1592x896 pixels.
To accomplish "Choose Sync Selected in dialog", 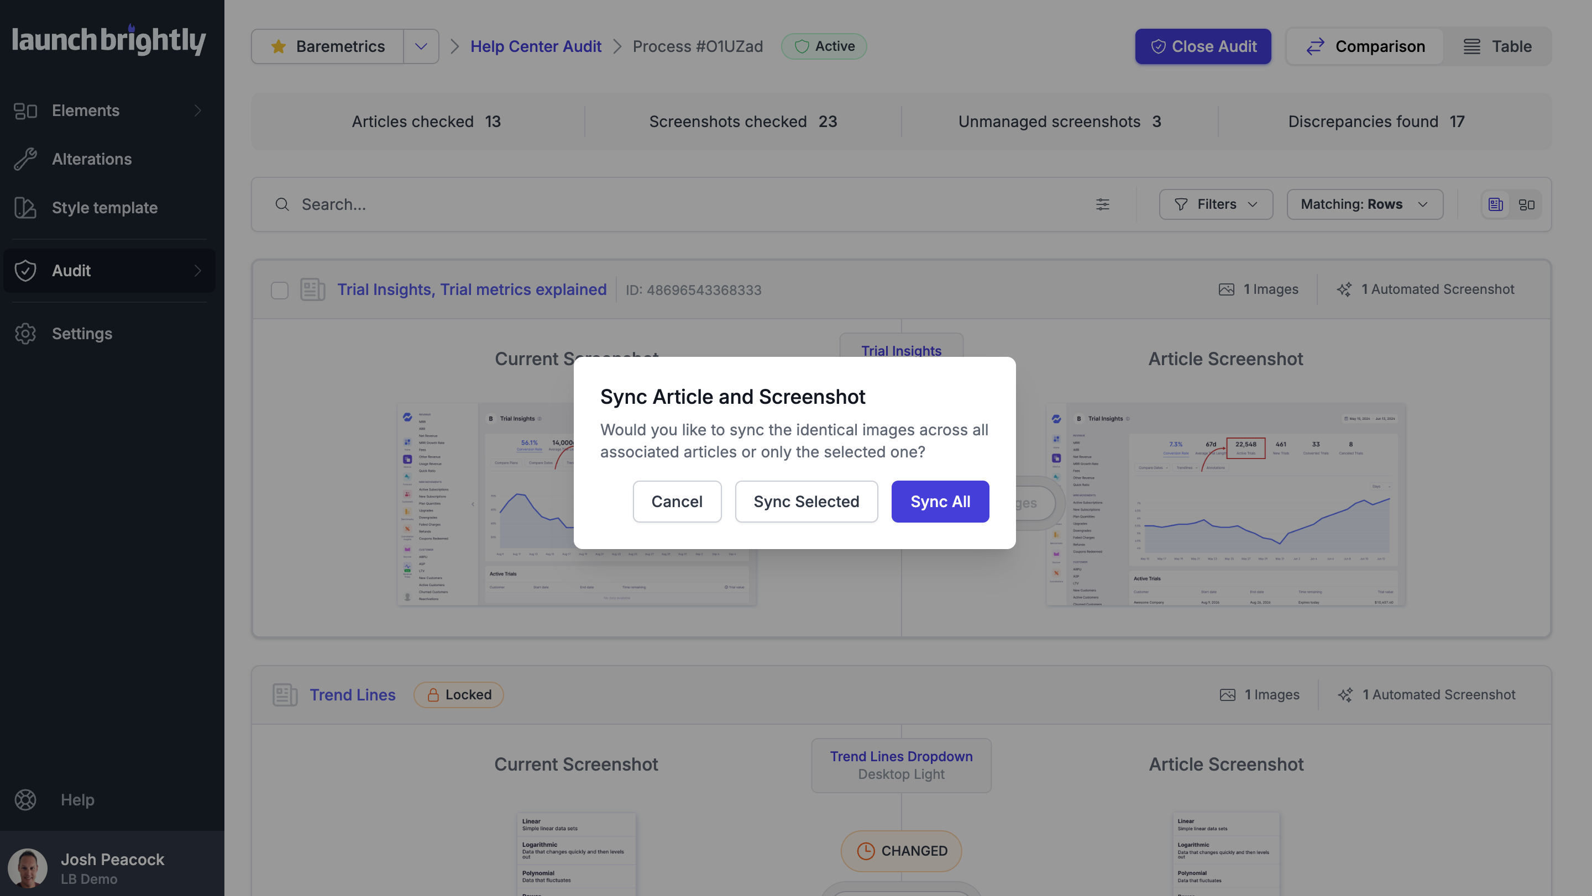I will click(806, 502).
